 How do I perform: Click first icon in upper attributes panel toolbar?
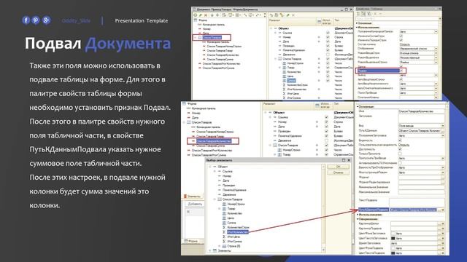[271, 15]
